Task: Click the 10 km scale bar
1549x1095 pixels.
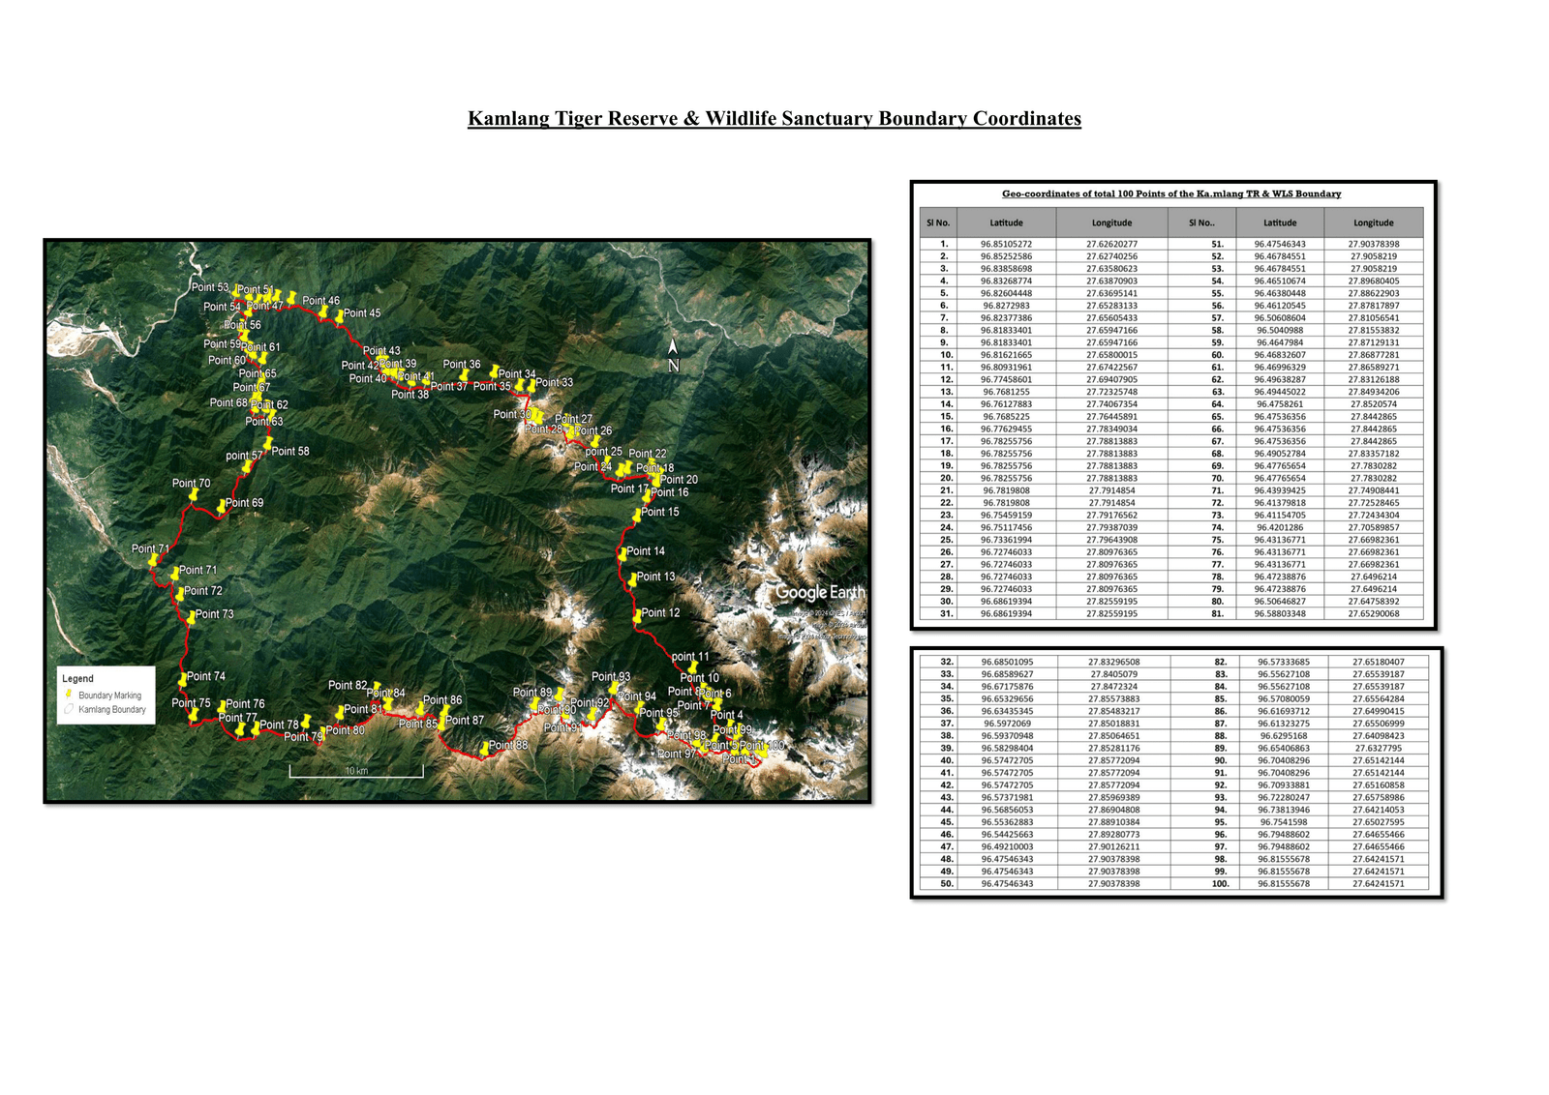Action: tap(356, 772)
